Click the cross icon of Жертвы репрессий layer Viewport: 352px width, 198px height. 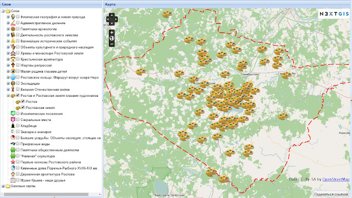pos(13,65)
